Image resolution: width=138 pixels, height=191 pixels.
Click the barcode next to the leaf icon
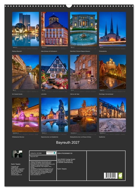pos(111,176)
